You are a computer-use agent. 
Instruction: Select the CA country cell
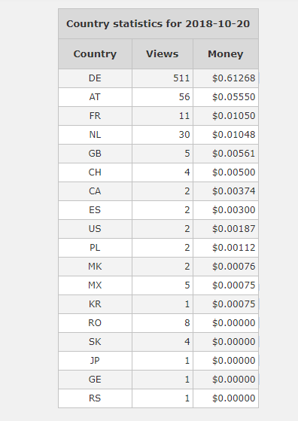[x=95, y=191]
